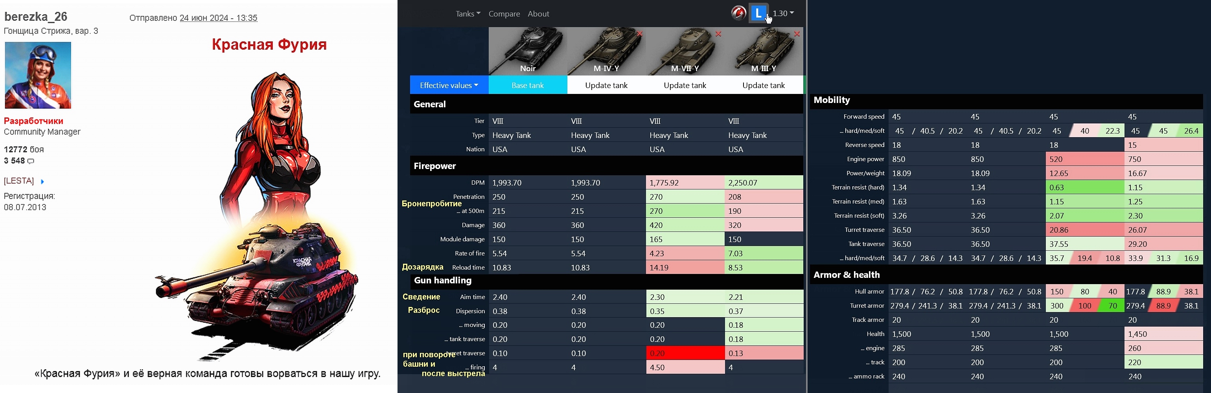Click Update tank under M-III-Y
Viewport: 1211px width, 393px height.
coord(764,85)
